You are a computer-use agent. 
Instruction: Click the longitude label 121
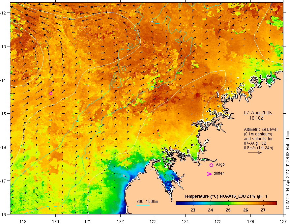[x=88, y=221]
